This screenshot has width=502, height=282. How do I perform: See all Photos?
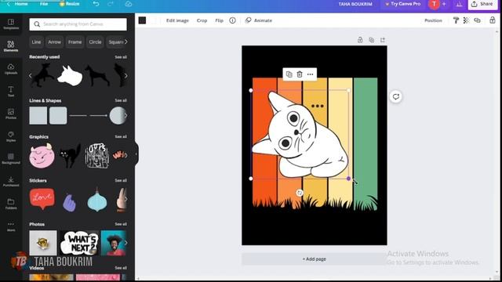tap(121, 224)
